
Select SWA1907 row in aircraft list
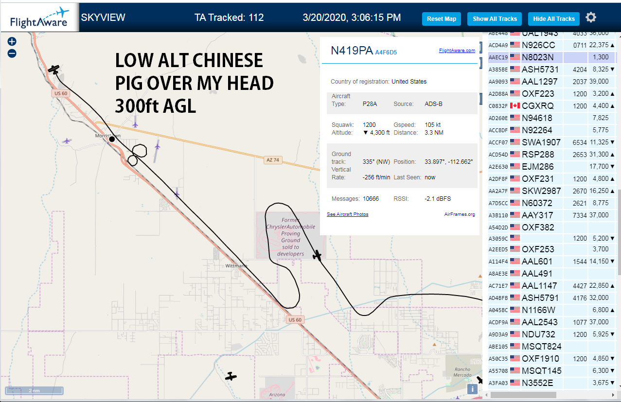tap(552, 142)
